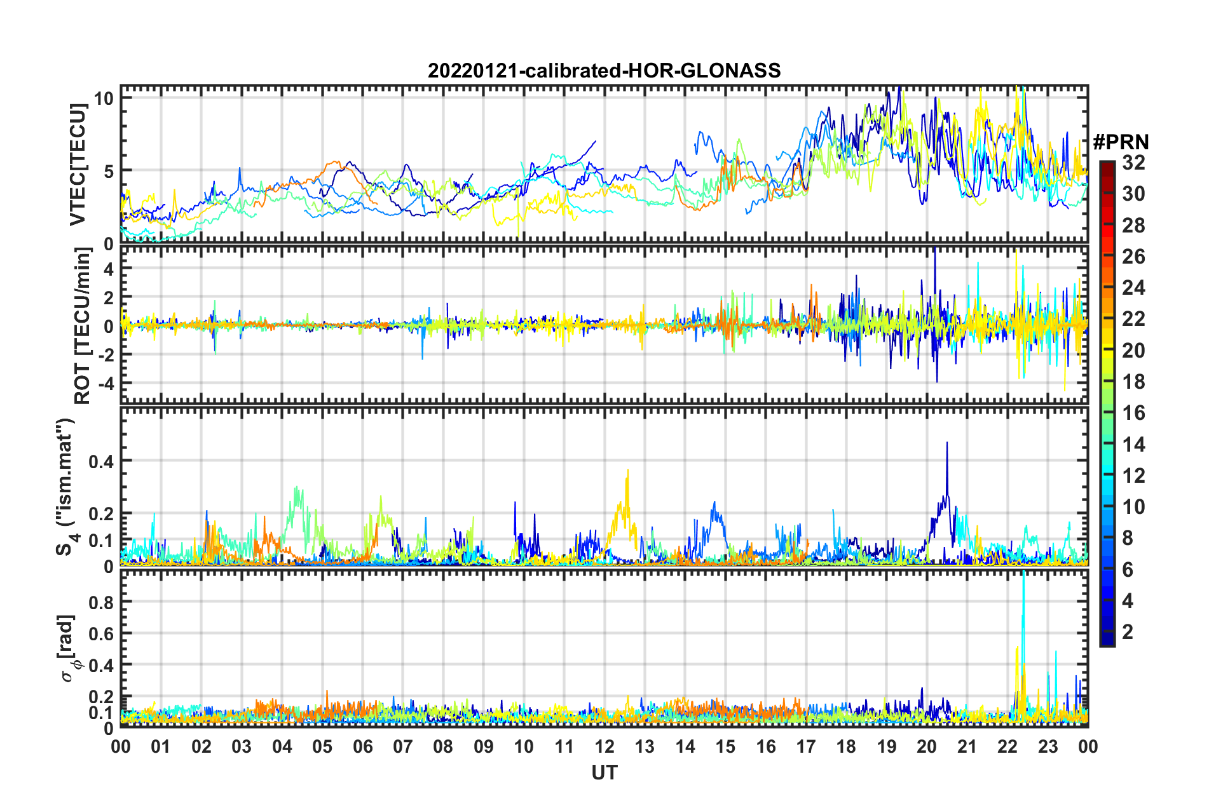Click the 07 hour tick on the UT axis
This screenshot has width=1209, height=808.
pyautogui.click(x=403, y=746)
